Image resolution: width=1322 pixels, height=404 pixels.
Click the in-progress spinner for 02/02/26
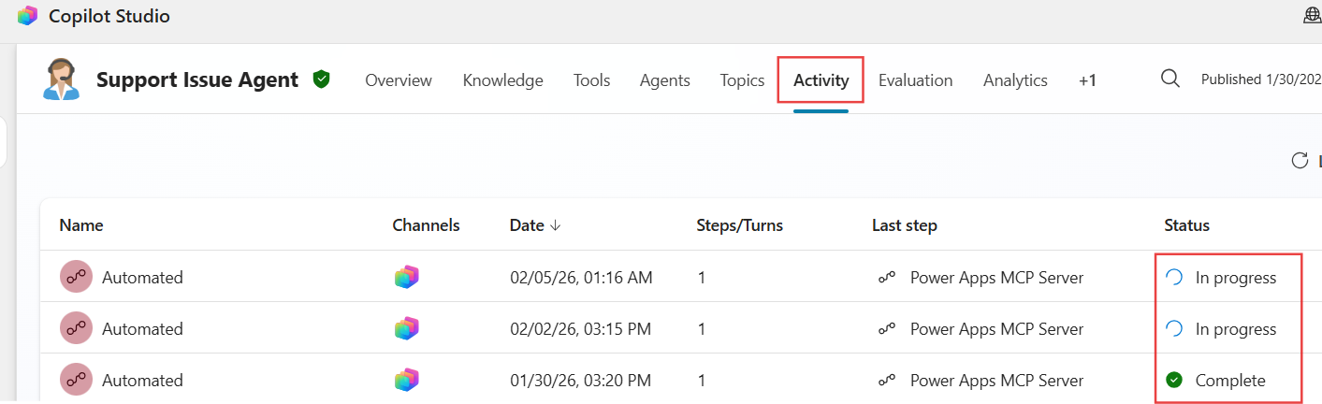coord(1174,328)
